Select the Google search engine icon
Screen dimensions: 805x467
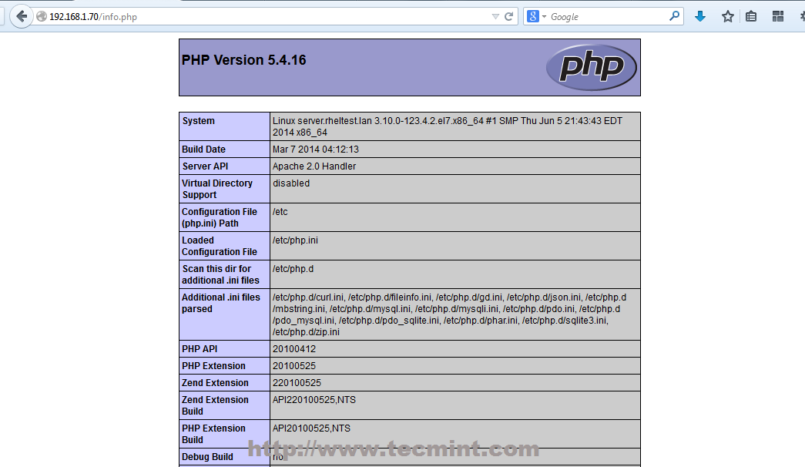532,16
